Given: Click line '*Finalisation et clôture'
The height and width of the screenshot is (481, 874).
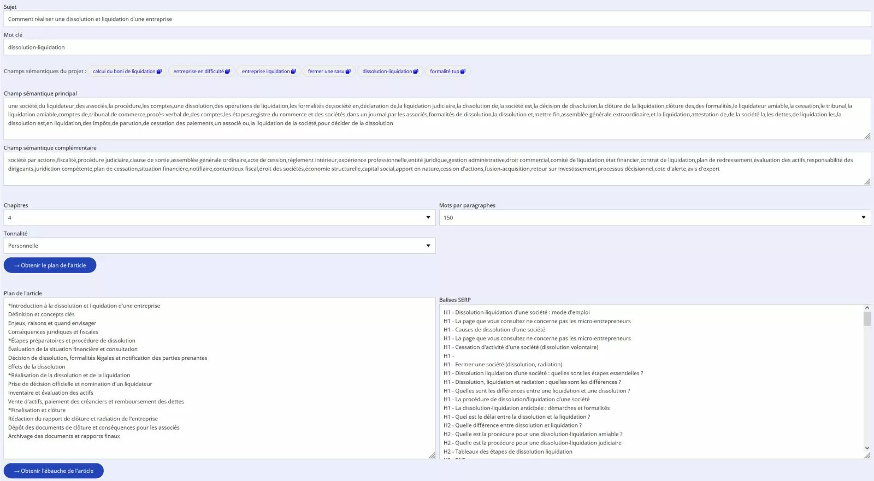Looking at the screenshot, I should pyautogui.click(x=37, y=410).
